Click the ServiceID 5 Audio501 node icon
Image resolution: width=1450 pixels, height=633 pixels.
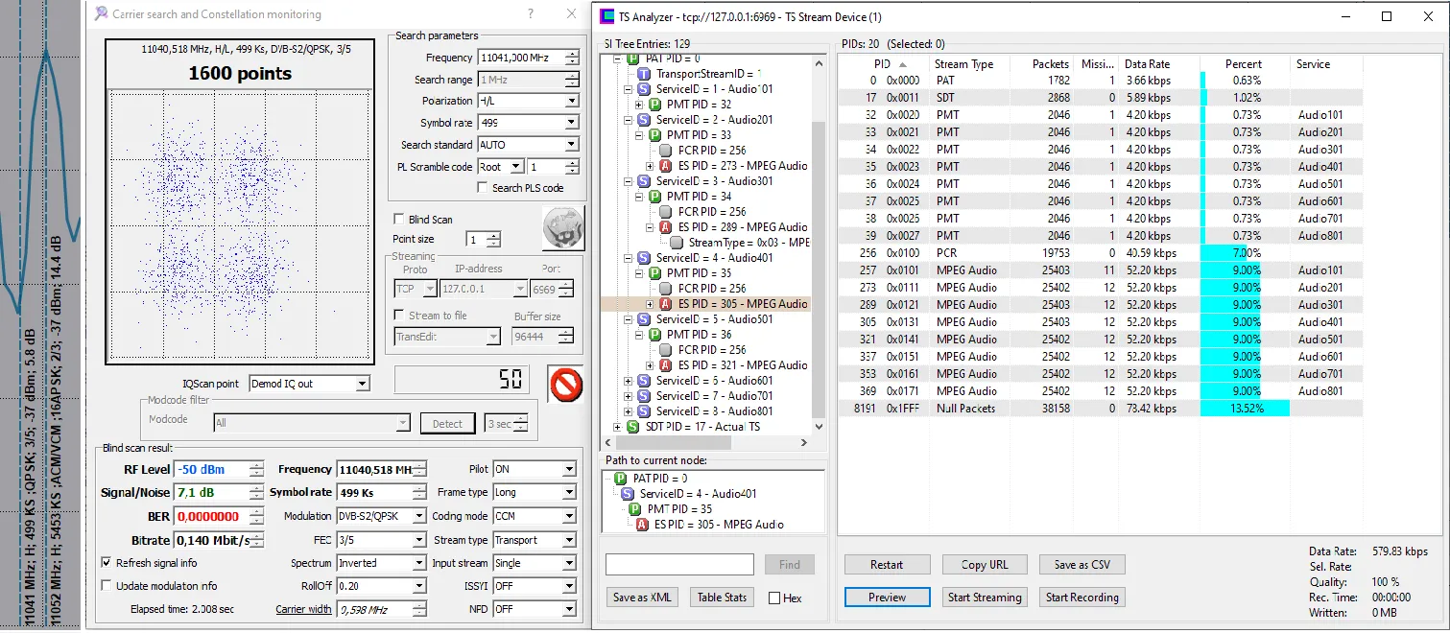coord(643,319)
